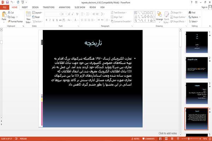Clear all formatting from the text
212x141 pixels.
point(77,14)
